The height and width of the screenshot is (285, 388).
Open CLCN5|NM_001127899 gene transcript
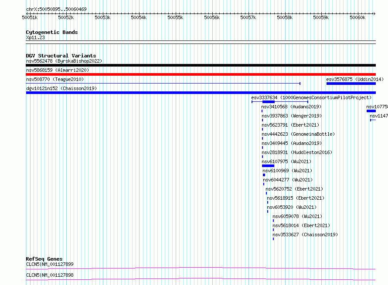click(50, 264)
